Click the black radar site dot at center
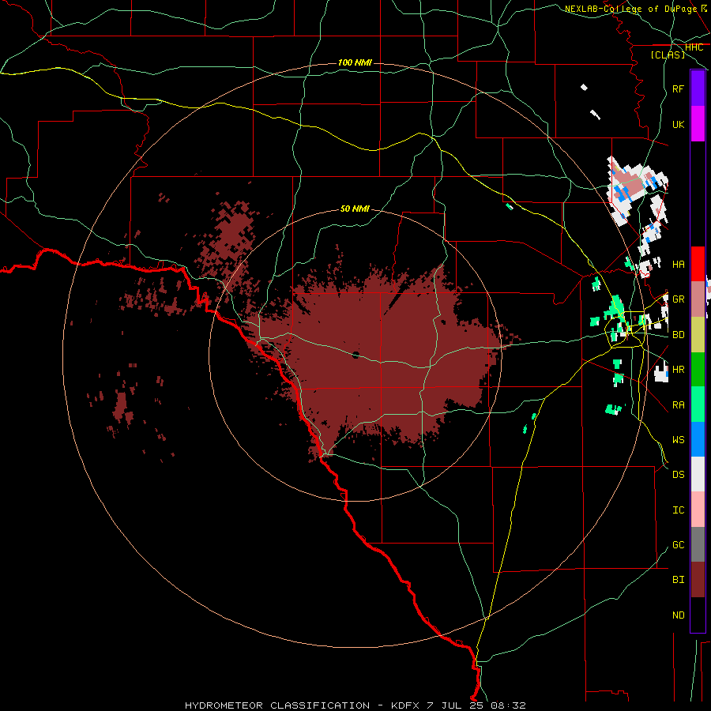Image resolution: width=711 pixels, height=711 pixels. [355, 355]
